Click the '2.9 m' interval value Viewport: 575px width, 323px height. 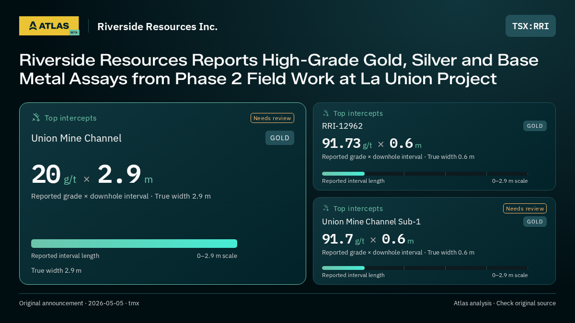pyautogui.click(x=125, y=175)
